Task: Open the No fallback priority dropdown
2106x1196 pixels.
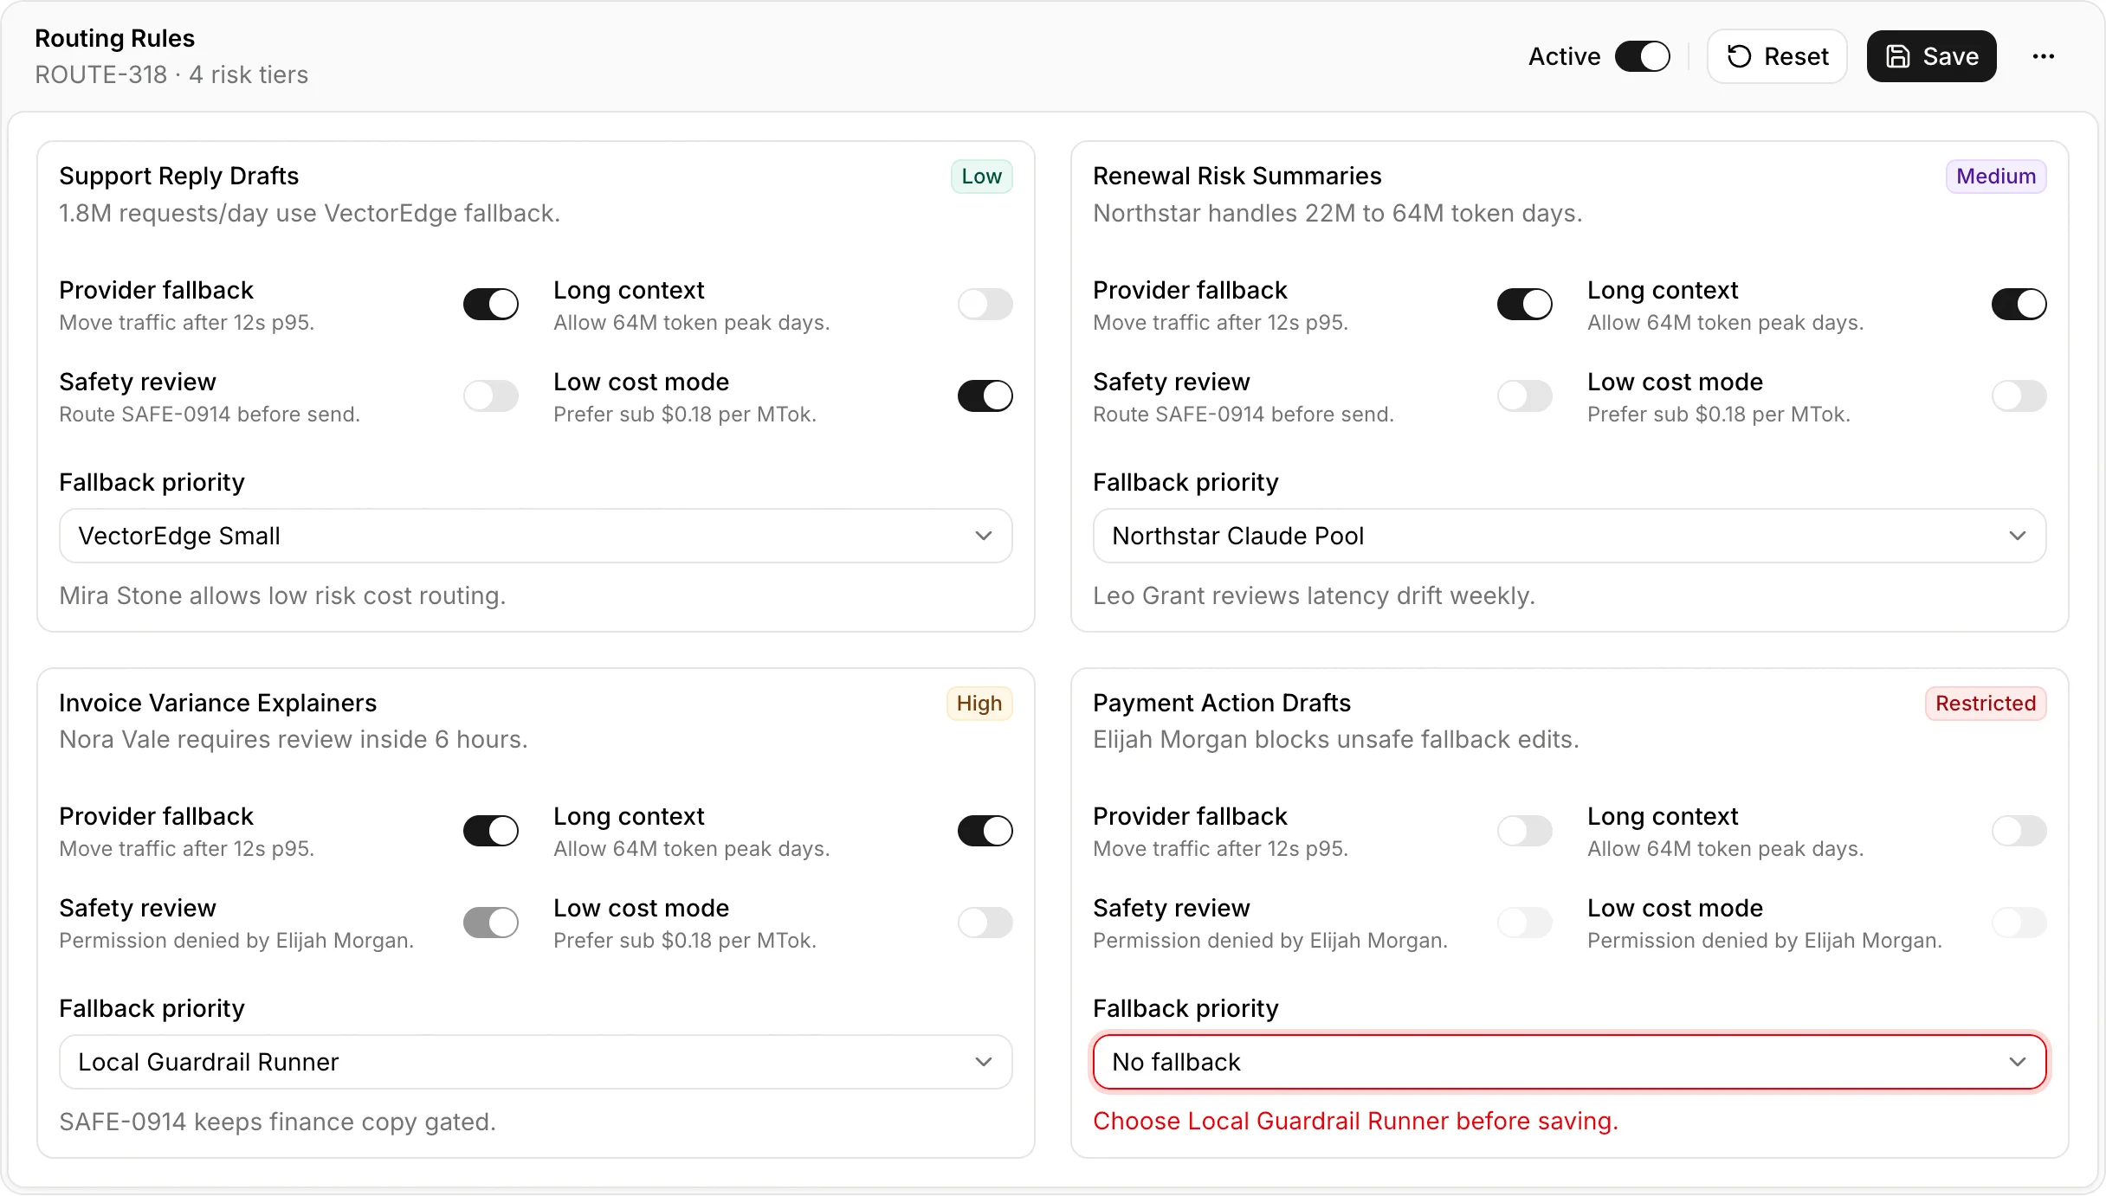Action: coord(1570,1062)
